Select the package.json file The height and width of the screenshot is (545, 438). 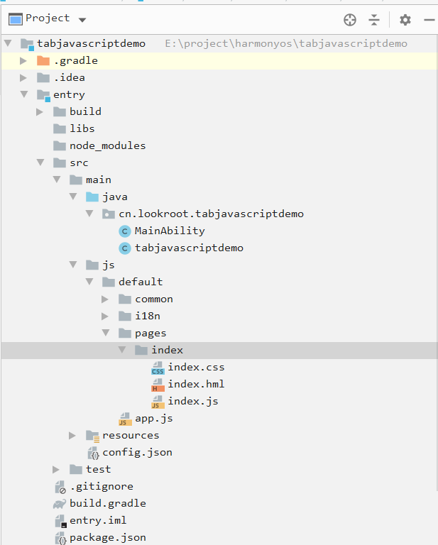click(x=107, y=537)
